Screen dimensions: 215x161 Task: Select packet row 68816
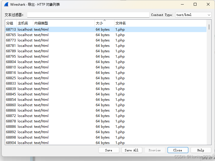[x=106, y=72]
